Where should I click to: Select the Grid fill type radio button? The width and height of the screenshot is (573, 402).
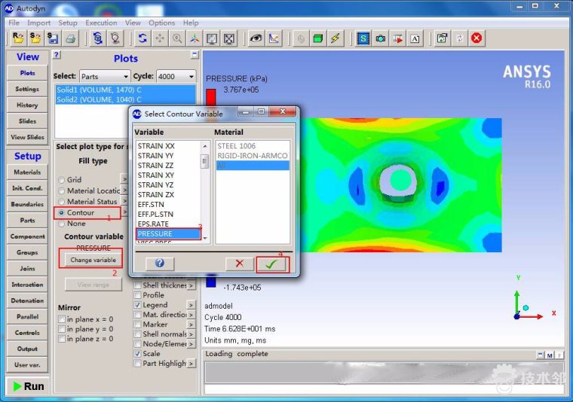62,181
